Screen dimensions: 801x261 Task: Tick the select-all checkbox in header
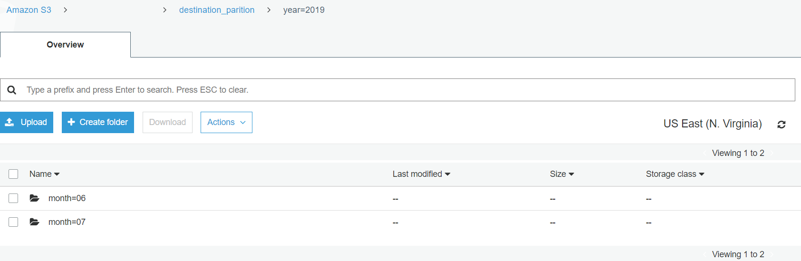tap(13, 174)
